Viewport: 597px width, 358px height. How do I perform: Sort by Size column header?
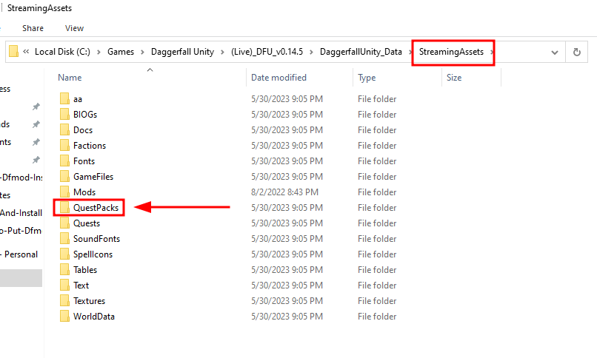[x=454, y=78]
